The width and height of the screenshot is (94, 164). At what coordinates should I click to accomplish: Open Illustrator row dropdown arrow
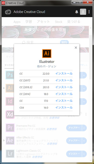(84, 88)
